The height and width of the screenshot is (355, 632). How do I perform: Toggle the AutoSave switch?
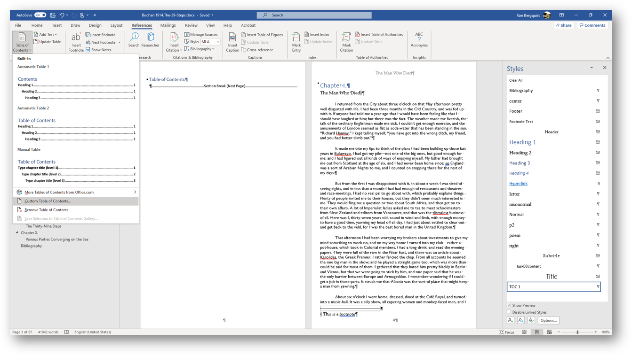(40, 15)
